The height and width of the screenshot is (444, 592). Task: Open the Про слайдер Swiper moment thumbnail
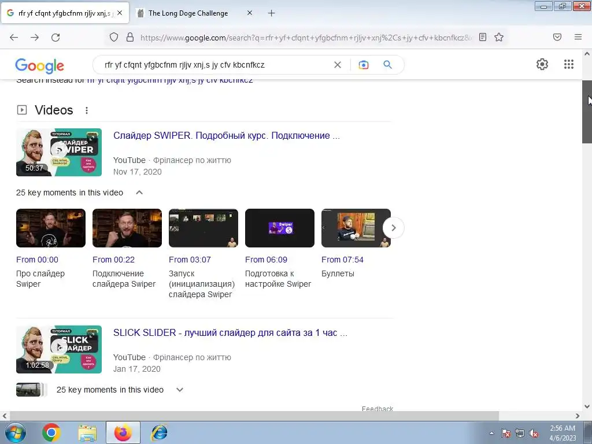[x=51, y=228]
